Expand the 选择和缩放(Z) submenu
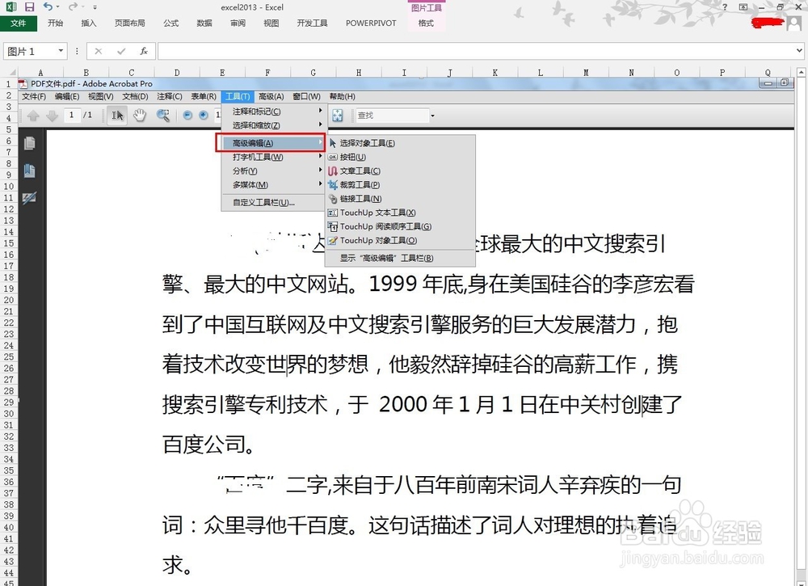The height and width of the screenshot is (586, 808). [x=274, y=125]
